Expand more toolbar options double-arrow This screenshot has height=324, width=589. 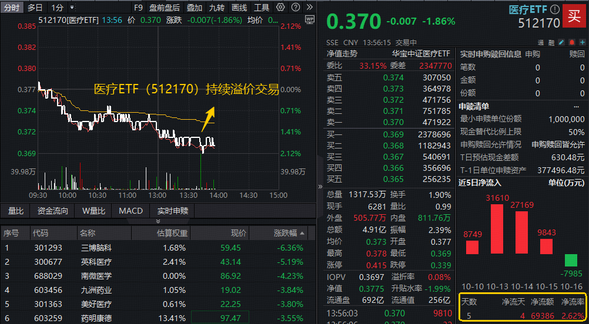(309, 8)
